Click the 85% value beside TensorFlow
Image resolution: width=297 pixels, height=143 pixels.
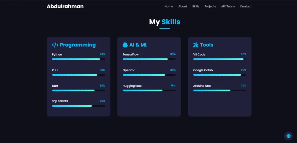click(x=173, y=54)
